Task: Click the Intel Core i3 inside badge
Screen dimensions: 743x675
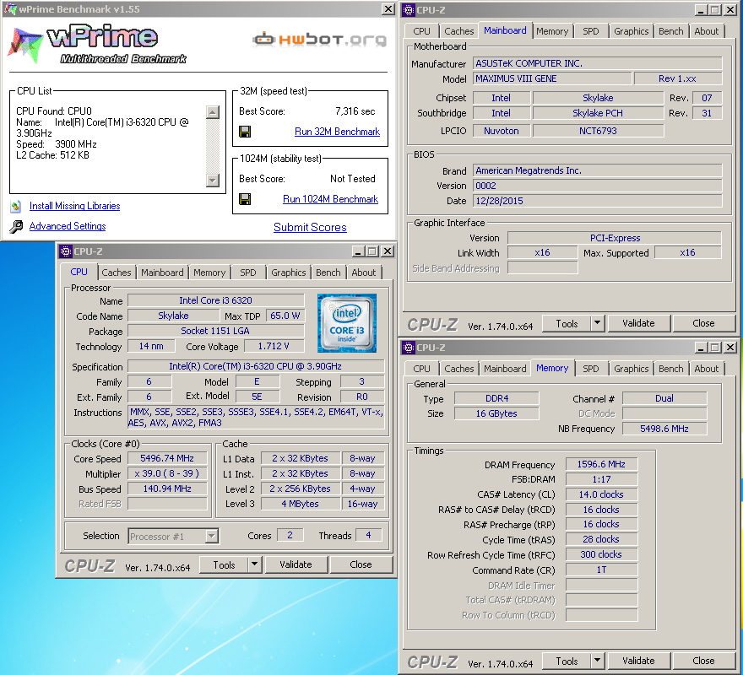Action: [347, 323]
